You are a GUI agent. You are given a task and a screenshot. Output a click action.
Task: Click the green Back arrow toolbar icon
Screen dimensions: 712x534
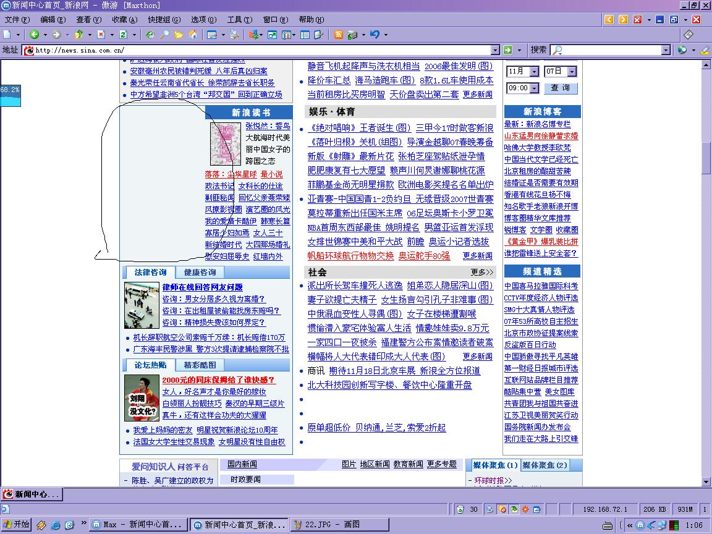pyautogui.click(x=34, y=35)
